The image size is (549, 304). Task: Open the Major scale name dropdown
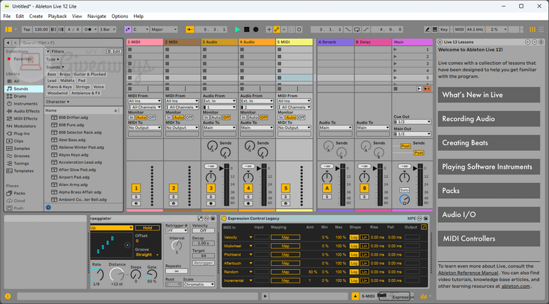[x=164, y=29]
